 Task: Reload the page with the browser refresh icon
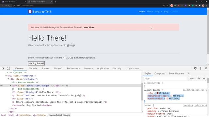click(x=9, y=6)
